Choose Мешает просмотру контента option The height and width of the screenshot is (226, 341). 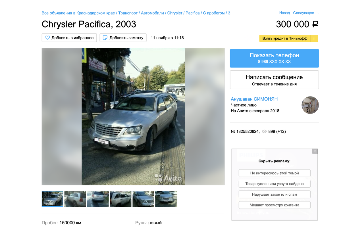coord(275,205)
